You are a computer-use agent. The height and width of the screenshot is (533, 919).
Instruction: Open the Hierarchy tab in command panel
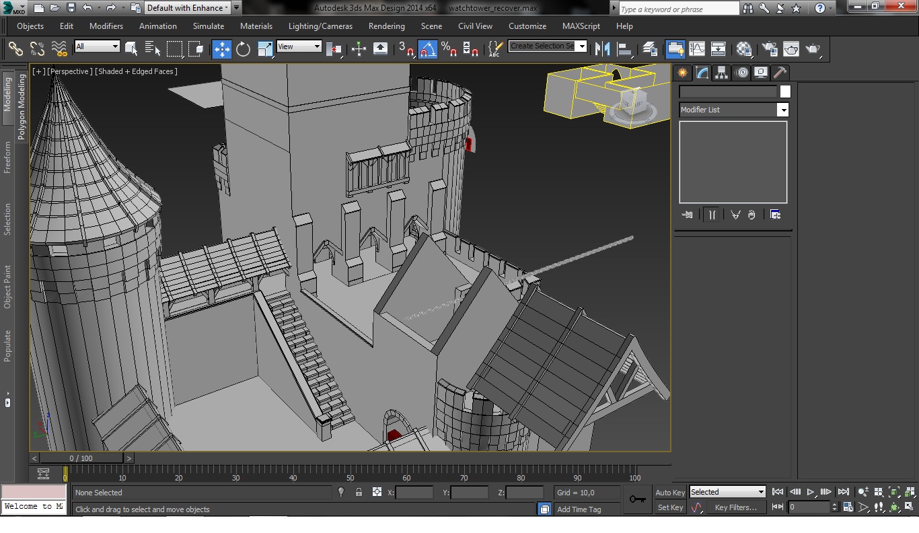tap(721, 73)
